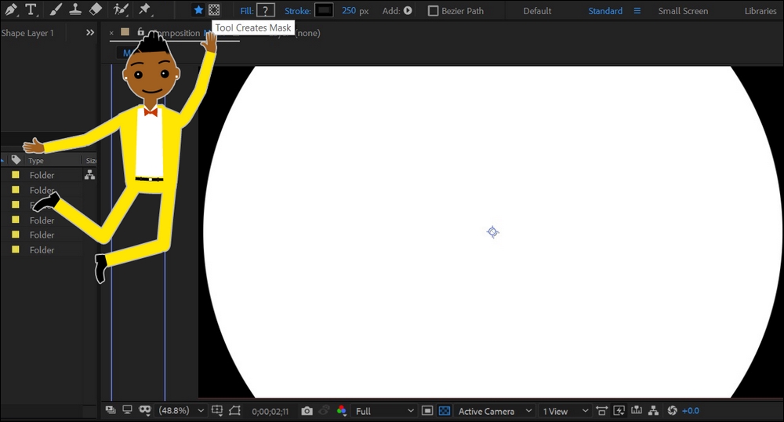Open the Full resolution dropdown

point(384,411)
